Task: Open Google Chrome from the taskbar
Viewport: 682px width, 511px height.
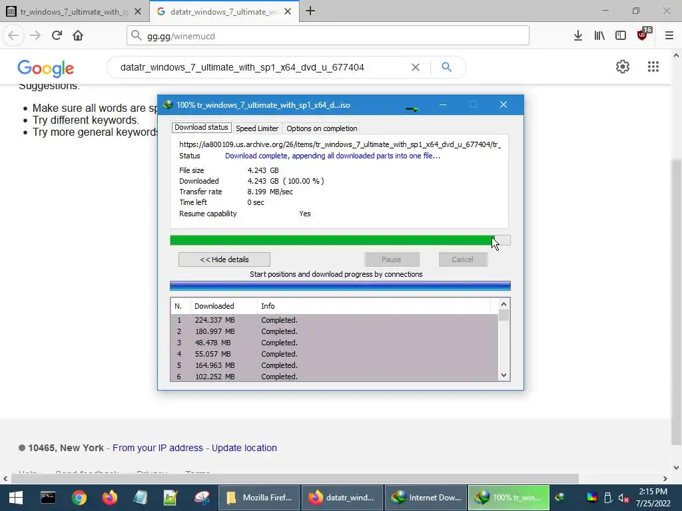Action: point(79,498)
